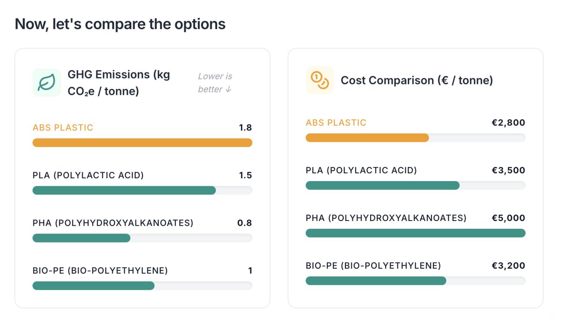Click the ABS Plastic emissions bar
This screenshot has height=325, width=563.
[x=142, y=143]
